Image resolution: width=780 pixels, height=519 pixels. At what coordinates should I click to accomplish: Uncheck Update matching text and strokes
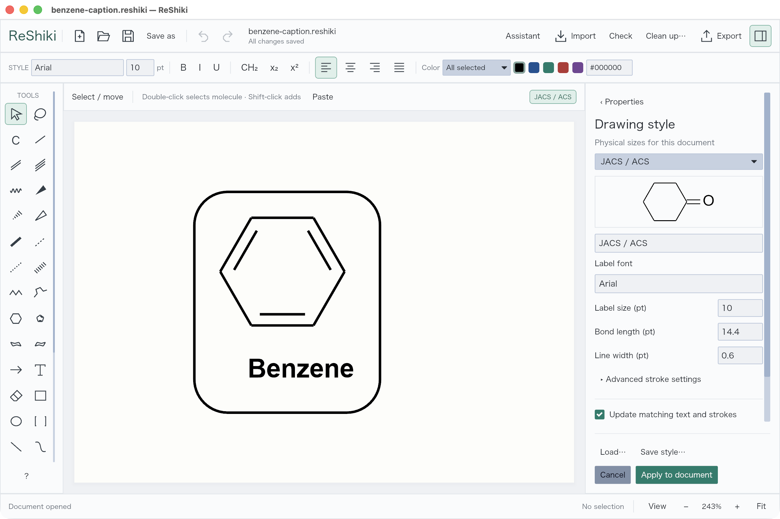tap(600, 415)
